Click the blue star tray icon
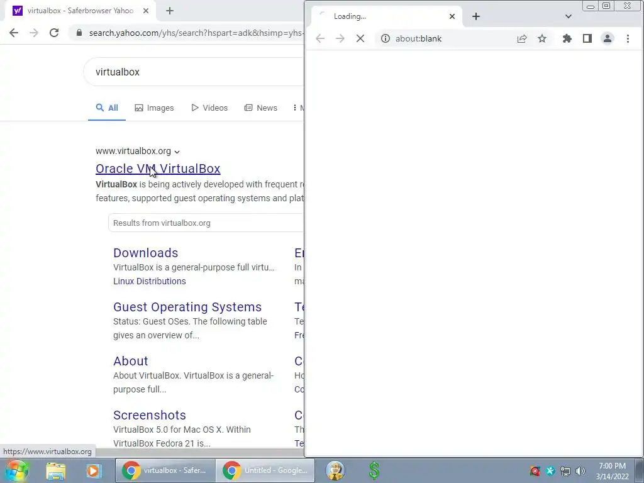 point(550,471)
